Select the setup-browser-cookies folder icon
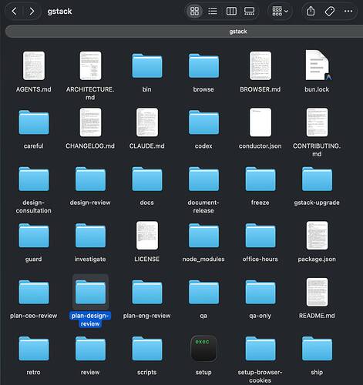Image resolution: width=363 pixels, height=385 pixels. coord(260,349)
